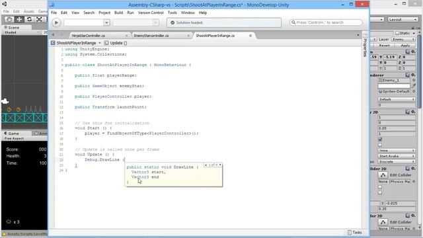Click the sprite renderer color eyedropper

[414, 86]
